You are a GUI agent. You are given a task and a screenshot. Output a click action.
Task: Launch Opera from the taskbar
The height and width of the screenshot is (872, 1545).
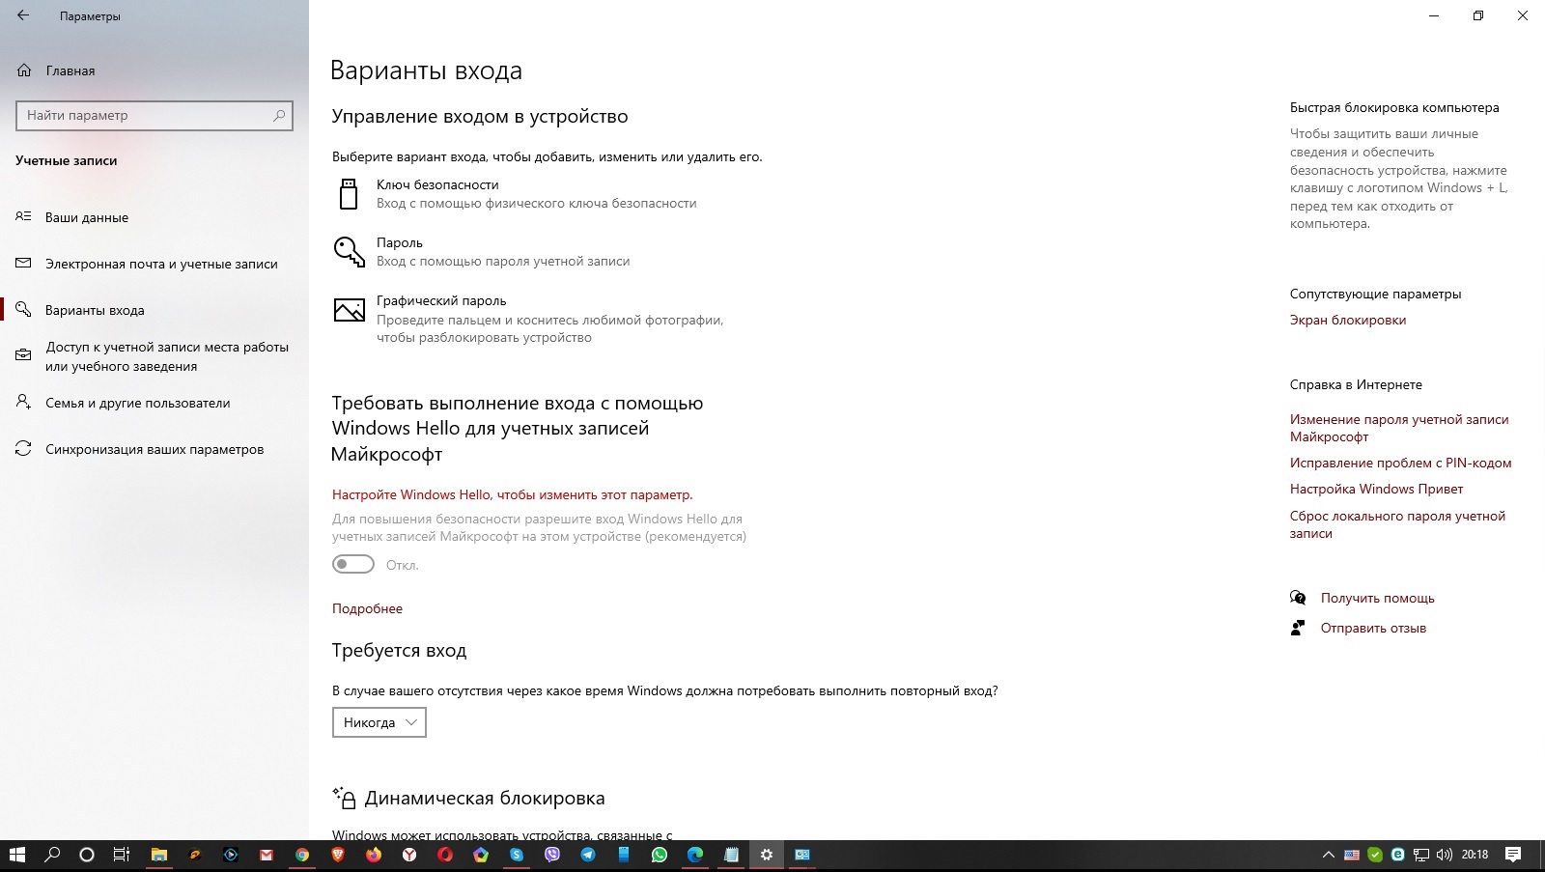445,855
